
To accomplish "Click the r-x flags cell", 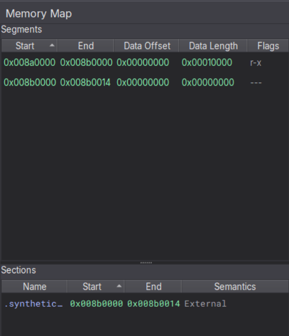I will click(x=255, y=63).
